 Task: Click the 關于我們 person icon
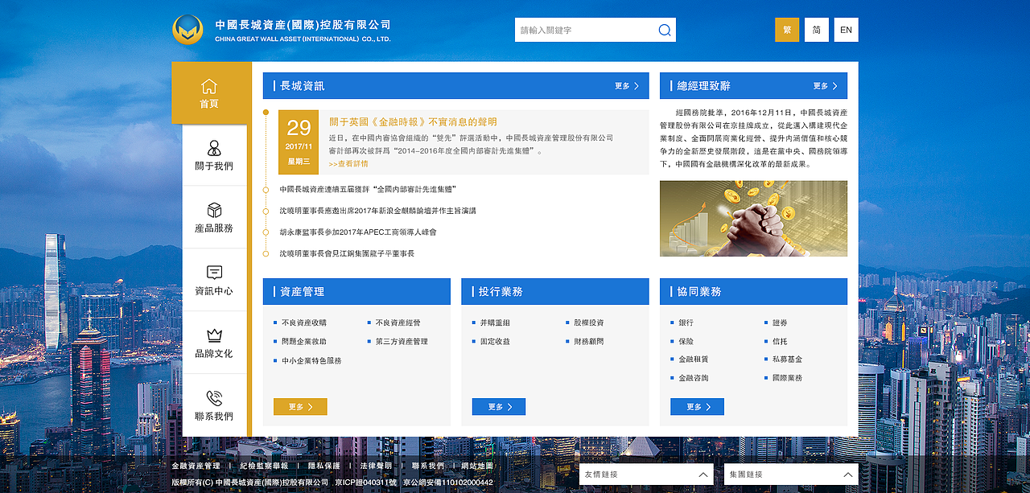coord(214,148)
